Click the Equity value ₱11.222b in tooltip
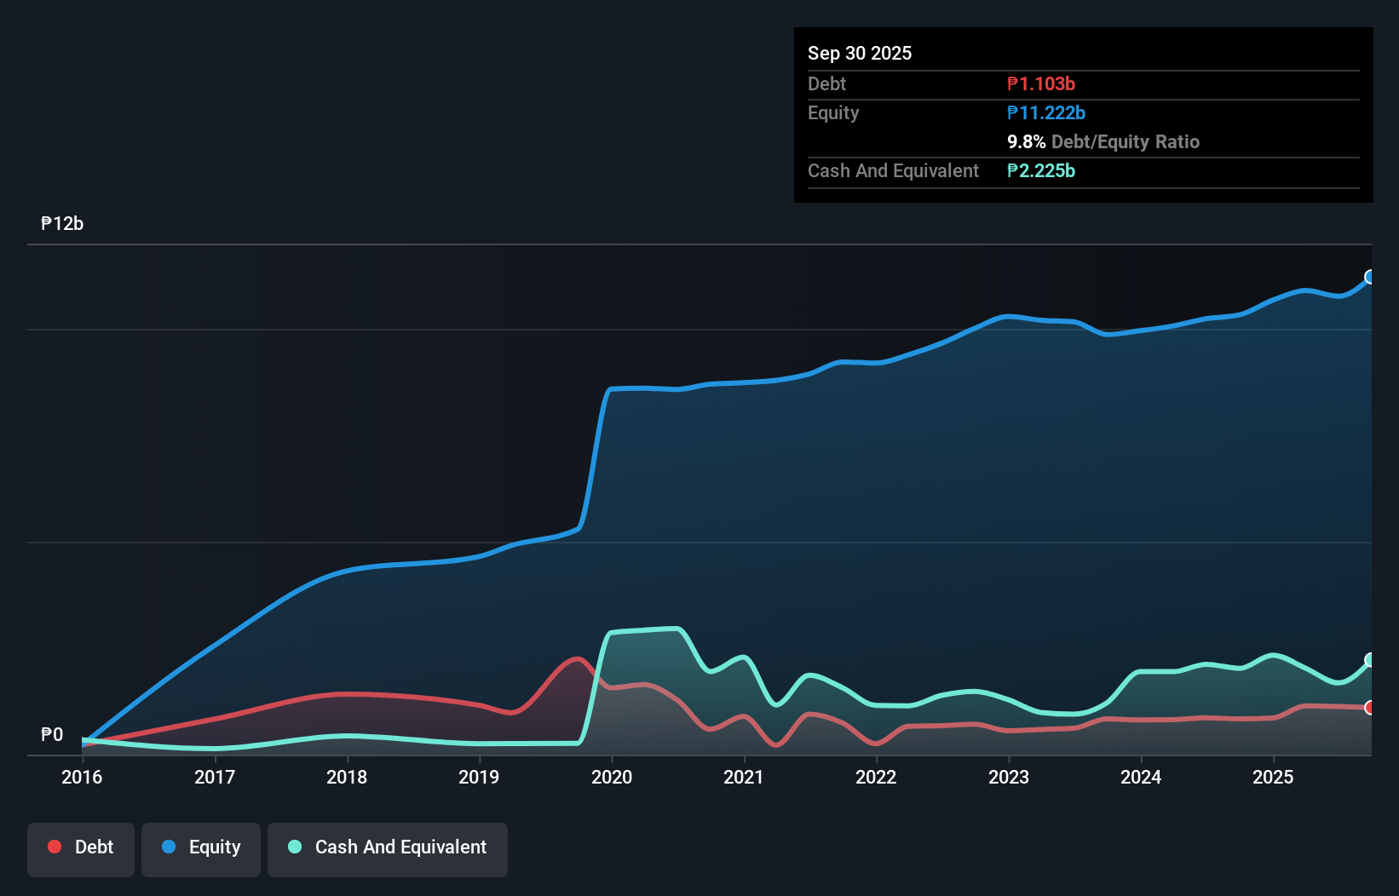The image size is (1399, 896). point(1046,113)
